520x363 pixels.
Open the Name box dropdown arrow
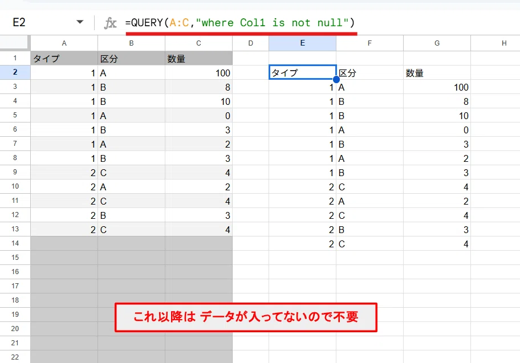click(x=80, y=22)
